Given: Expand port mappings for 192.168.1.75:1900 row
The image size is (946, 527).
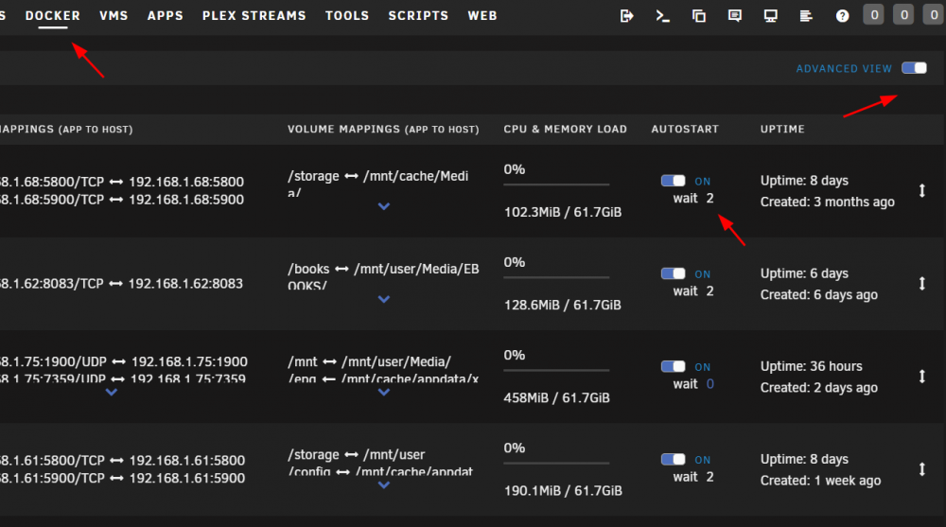Looking at the screenshot, I should click(x=111, y=393).
